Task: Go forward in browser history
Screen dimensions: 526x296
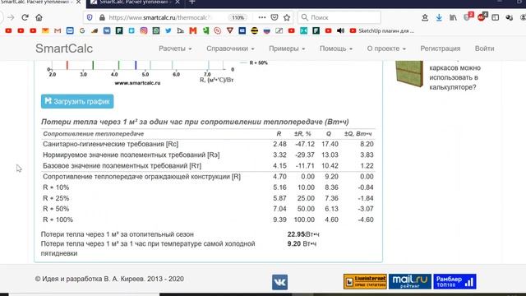Action: tap(11, 17)
